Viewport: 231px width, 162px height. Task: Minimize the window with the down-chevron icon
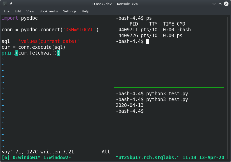214,4
